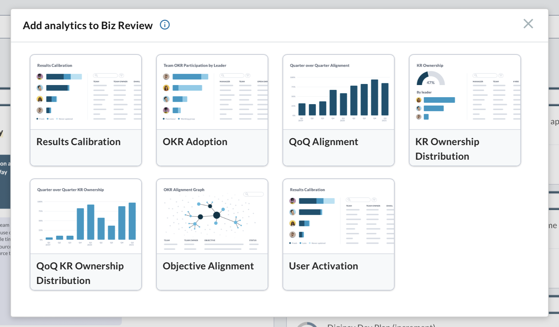The width and height of the screenshot is (559, 327).
Task: Click the Objective Alignment title
Action: click(x=208, y=266)
